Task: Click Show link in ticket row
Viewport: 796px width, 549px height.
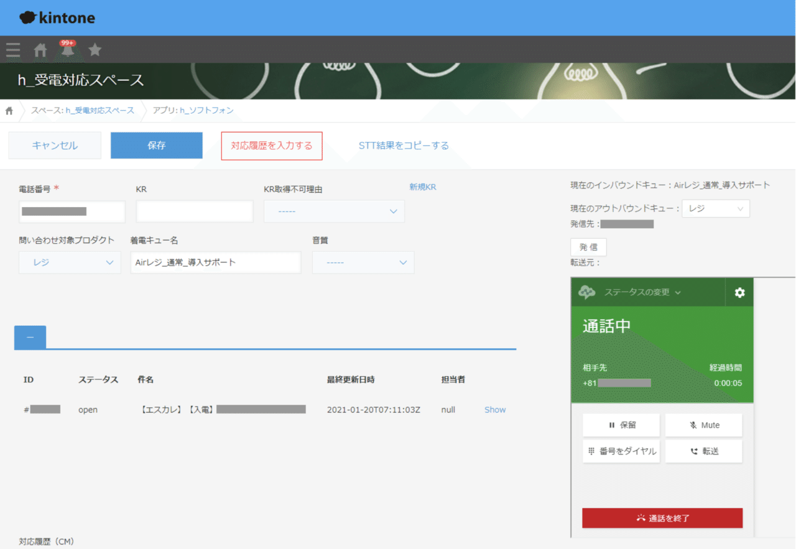Action: [x=495, y=410]
